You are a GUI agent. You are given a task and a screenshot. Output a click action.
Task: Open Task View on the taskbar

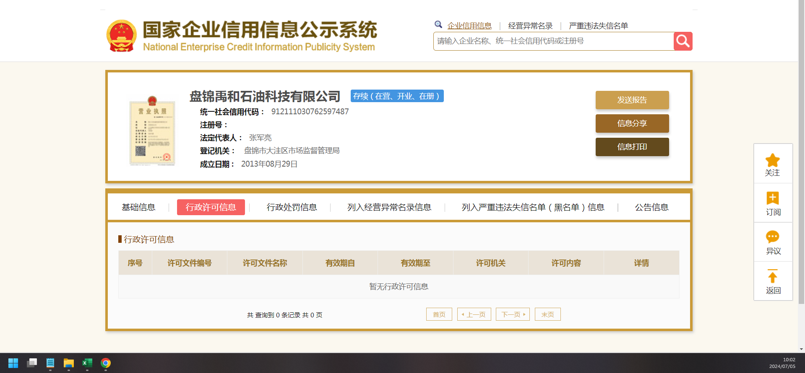pos(32,363)
